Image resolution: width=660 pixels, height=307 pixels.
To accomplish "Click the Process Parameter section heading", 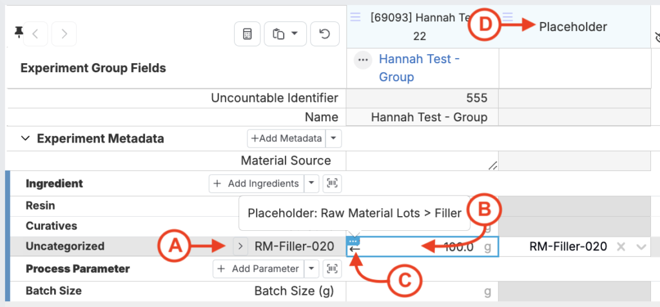I will pyautogui.click(x=77, y=268).
